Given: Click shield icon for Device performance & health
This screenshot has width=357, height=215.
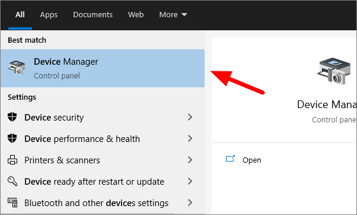Looking at the screenshot, I should tap(12, 138).
